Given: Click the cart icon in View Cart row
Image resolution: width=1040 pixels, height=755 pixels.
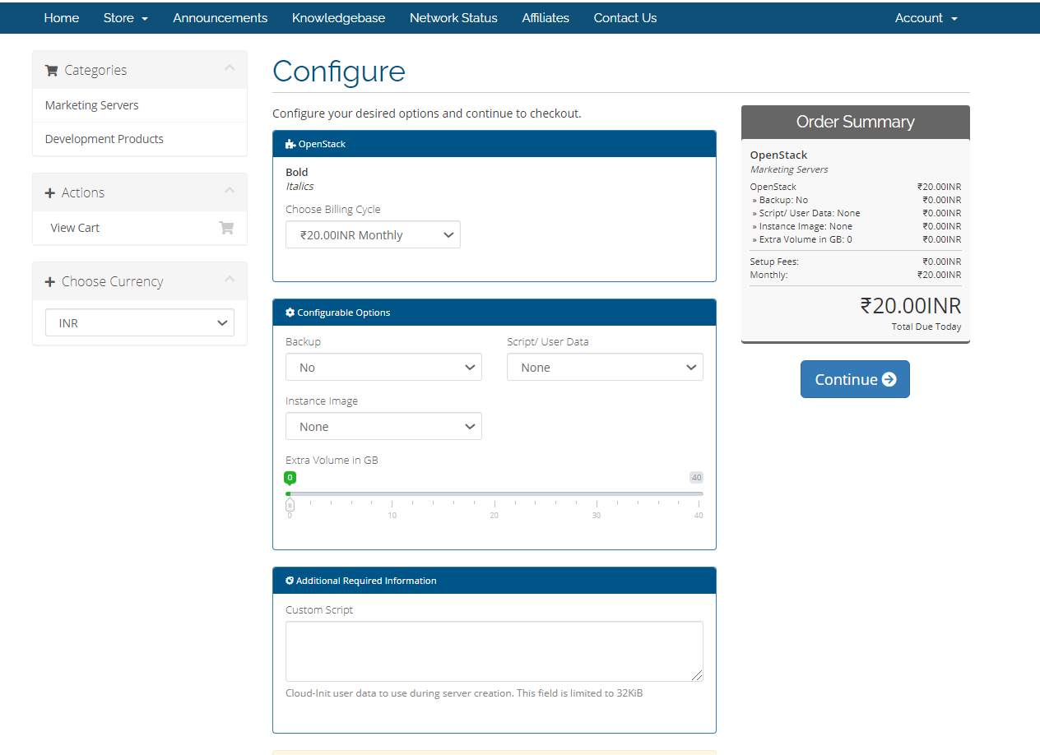Looking at the screenshot, I should tap(226, 228).
